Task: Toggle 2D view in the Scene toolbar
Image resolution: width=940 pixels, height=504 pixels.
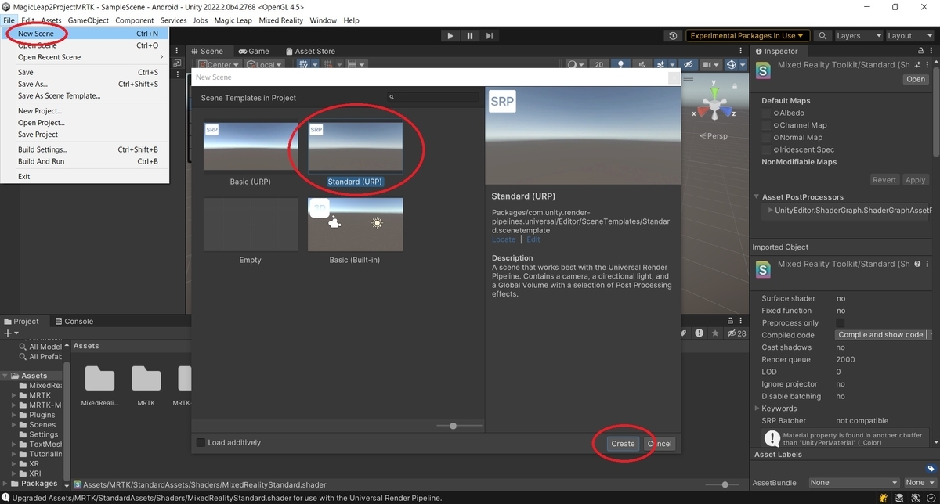Action: coord(599,65)
